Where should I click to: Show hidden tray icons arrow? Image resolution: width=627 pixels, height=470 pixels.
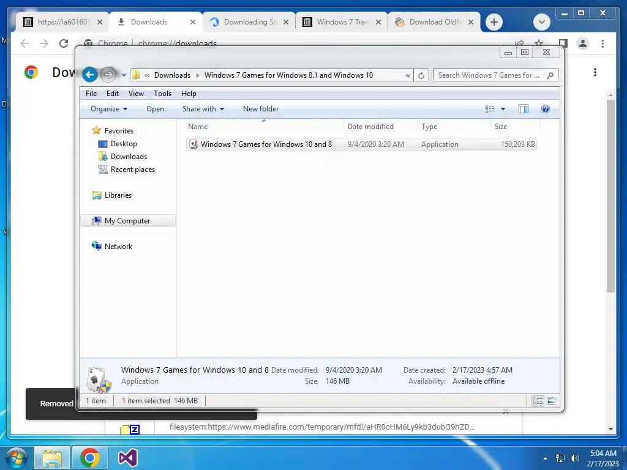(x=546, y=458)
